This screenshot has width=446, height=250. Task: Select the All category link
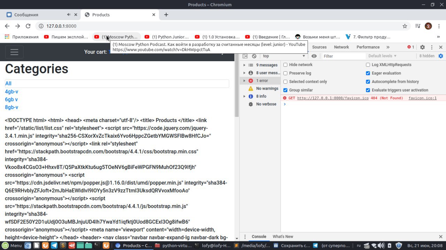point(8,83)
